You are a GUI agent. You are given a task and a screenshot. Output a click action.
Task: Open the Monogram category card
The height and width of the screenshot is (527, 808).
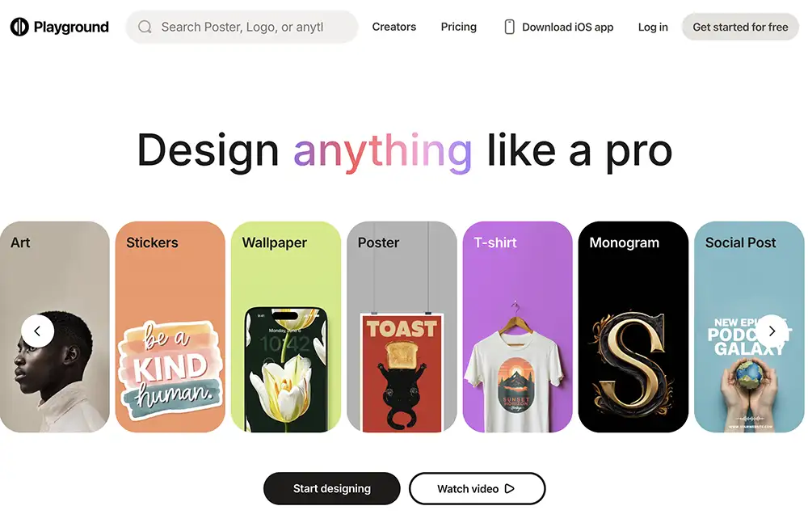633,327
